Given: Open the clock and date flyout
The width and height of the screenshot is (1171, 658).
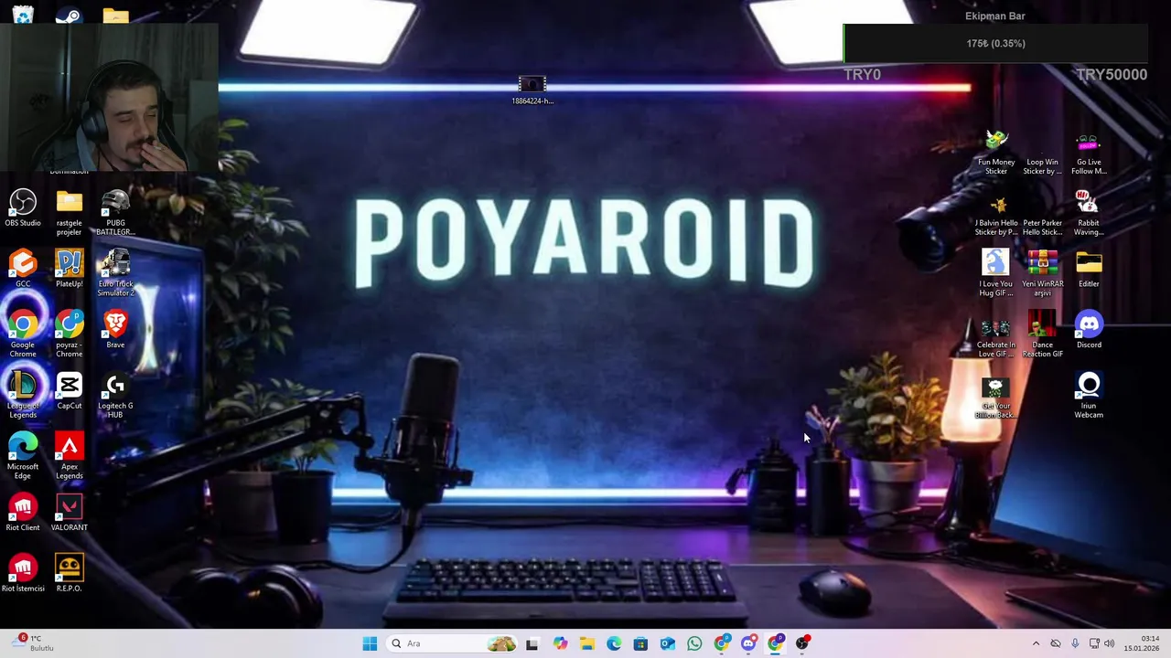Looking at the screenshot, I should point(1142,643).
